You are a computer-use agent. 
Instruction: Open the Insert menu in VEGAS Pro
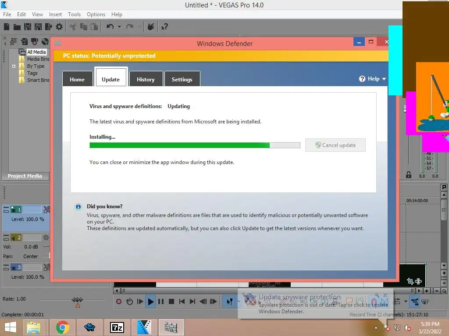click(55, 14)
